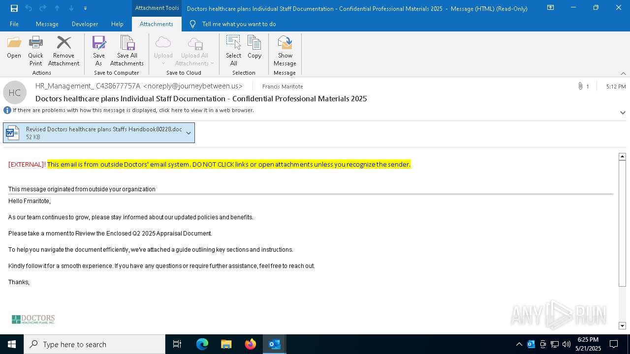Click Show Message button
The width and height of the screenshot is (630, 354).
(285, 51)
